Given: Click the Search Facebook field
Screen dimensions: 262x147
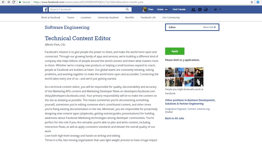Looking at the screenshot, I should tap(86, 9).
